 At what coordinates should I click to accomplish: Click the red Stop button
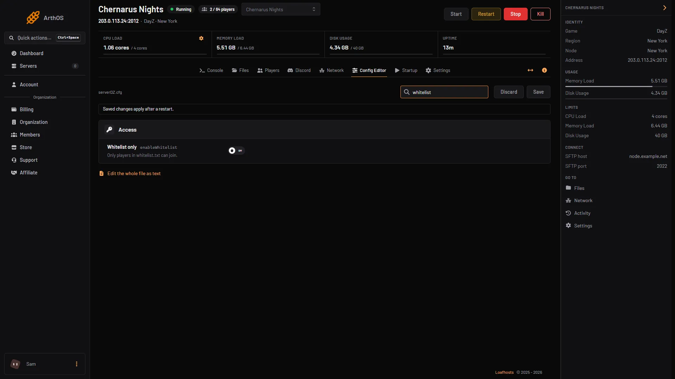coord(515,14)
